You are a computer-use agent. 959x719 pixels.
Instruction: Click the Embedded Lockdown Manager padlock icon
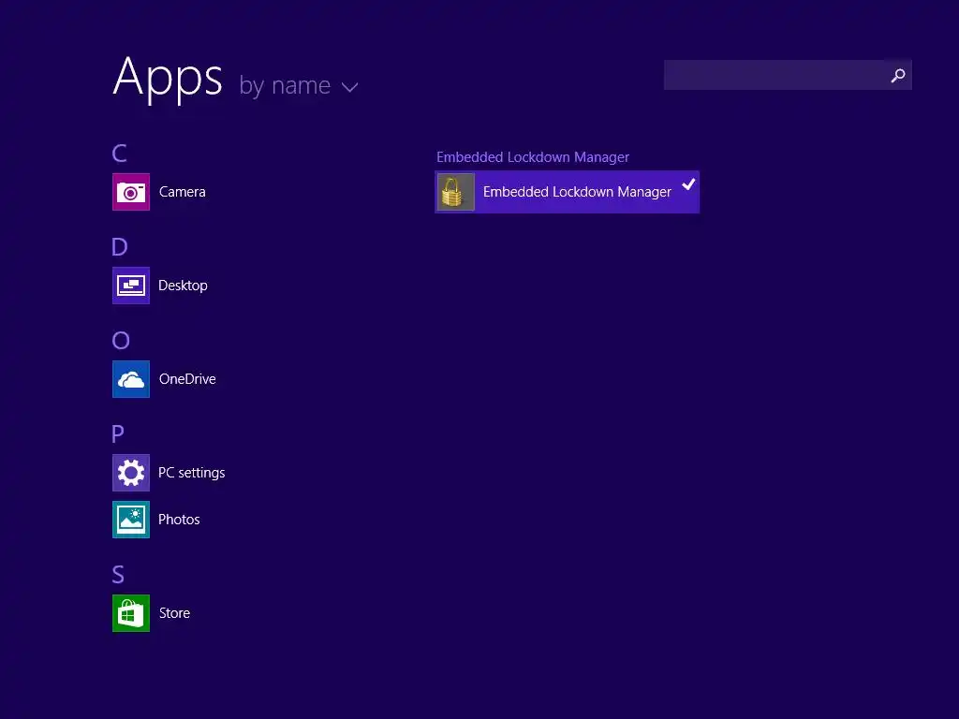tap(456, 192)
